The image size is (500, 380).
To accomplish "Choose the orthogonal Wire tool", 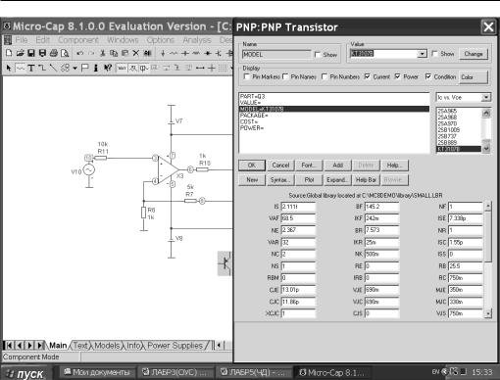I will (42, 68).
